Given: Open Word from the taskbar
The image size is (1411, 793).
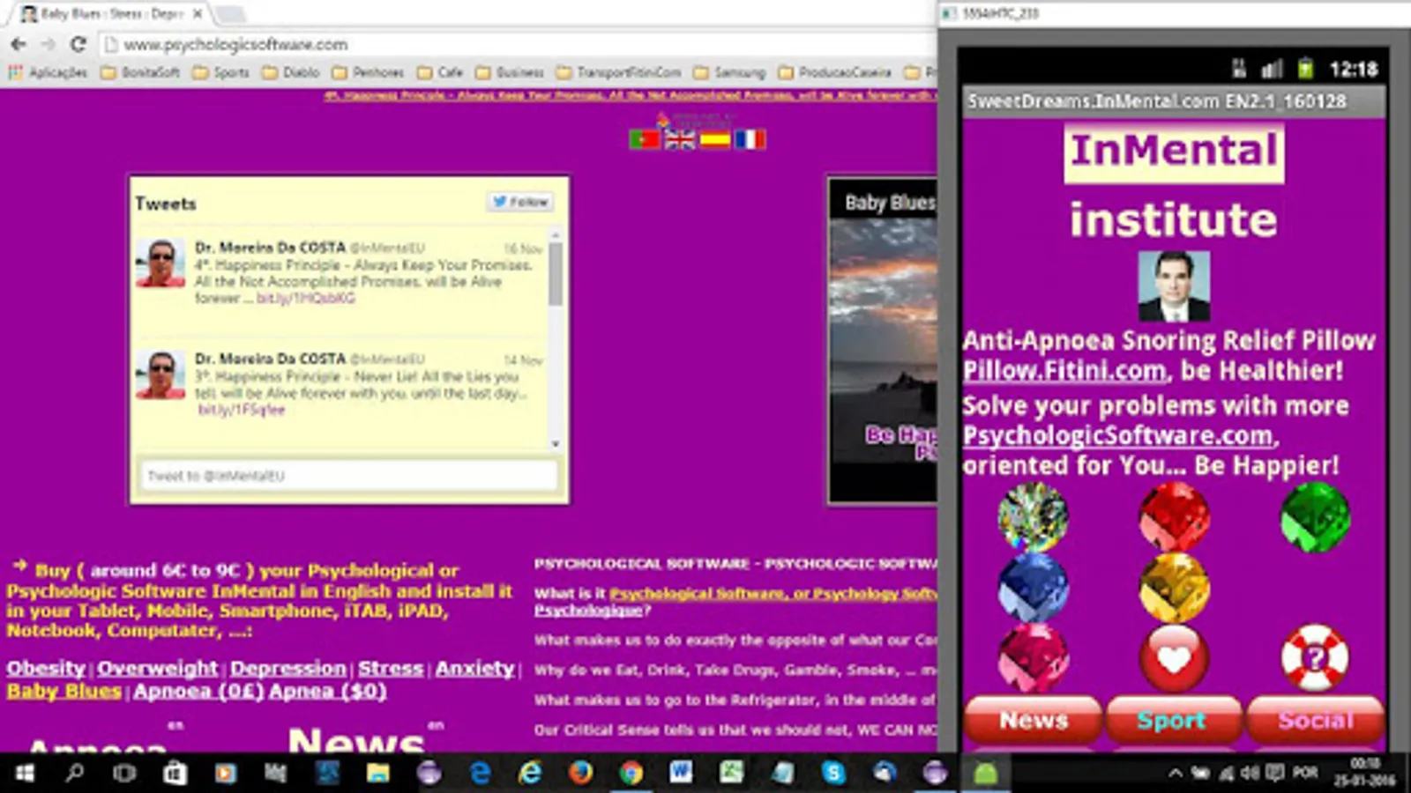Looking at the screenshot, I should coord(681,774).
